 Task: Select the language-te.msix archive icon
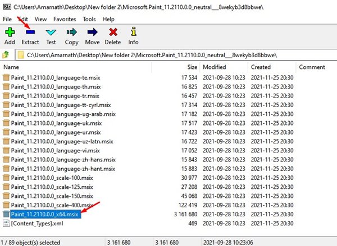point(6,77)
